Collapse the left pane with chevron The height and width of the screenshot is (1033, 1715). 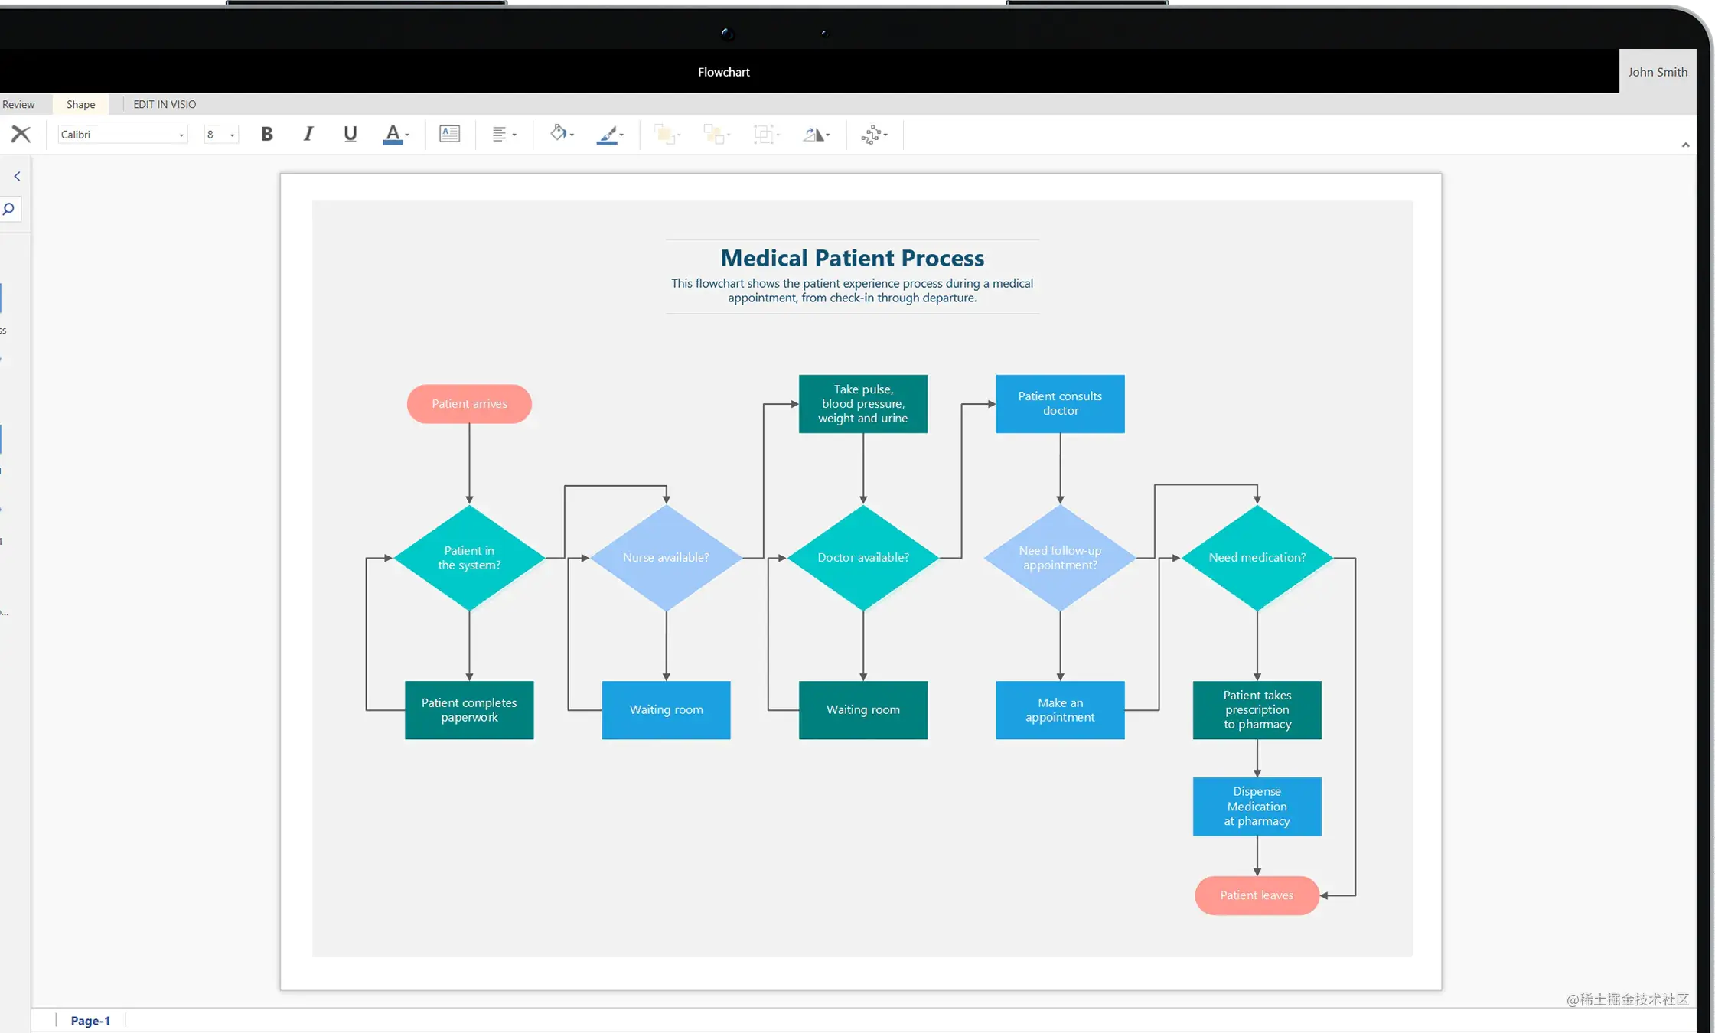(x=17, y=176)
